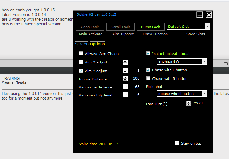This screenshot has height=159, width=229.
Task: Enable Allways Aim Chase checkbox
Action: [x=81, y=54]
